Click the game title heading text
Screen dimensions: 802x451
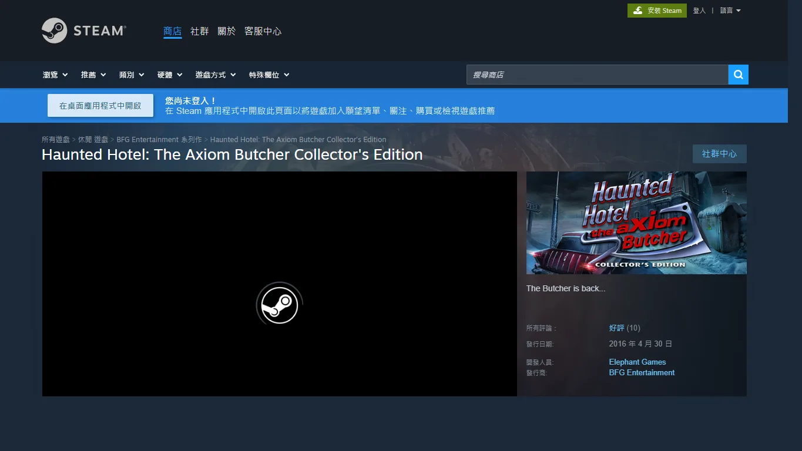tap(232, 154)
